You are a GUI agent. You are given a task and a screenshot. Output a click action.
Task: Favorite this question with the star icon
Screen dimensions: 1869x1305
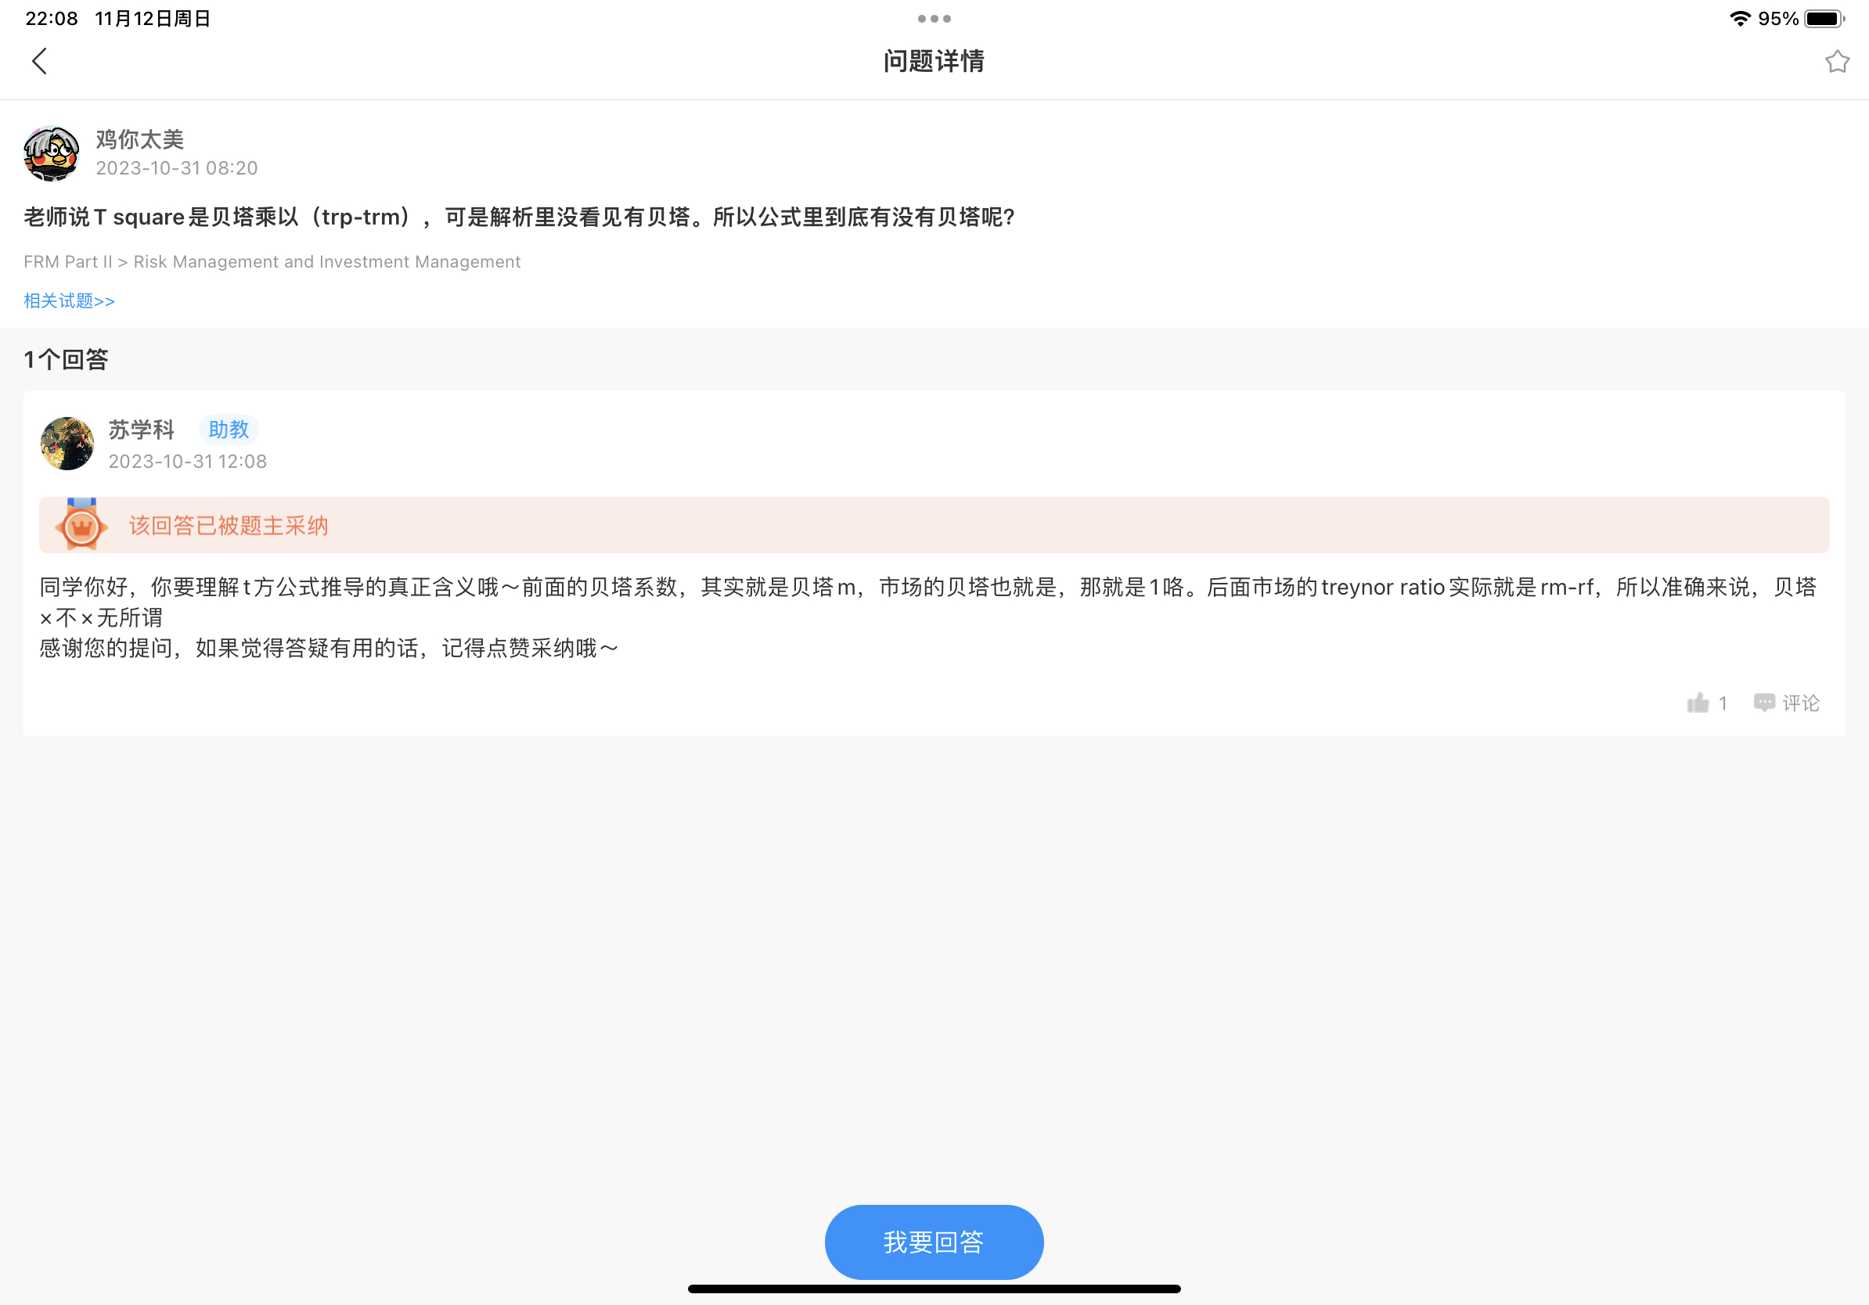click(1836, 61)
